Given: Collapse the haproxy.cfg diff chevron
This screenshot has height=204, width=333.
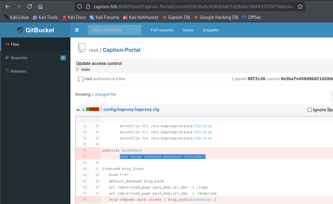Looking at the screenshot, I should [78, 110].
